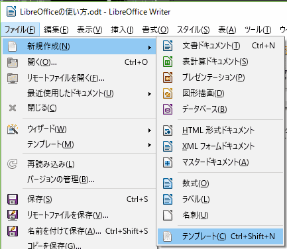Create new 文書ドキュメント(T)
This screenshot has height=249, width=287.
click(220, 46)
